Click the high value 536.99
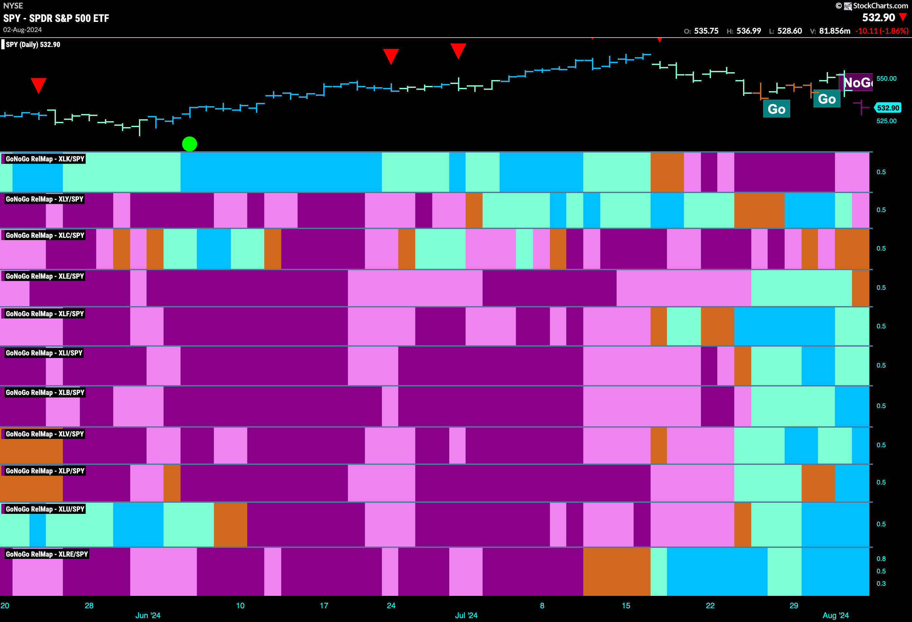The height and width of the screenshot is (622, 912). 749,31
